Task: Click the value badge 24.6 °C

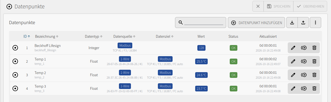Action: [x=201, y=75]
